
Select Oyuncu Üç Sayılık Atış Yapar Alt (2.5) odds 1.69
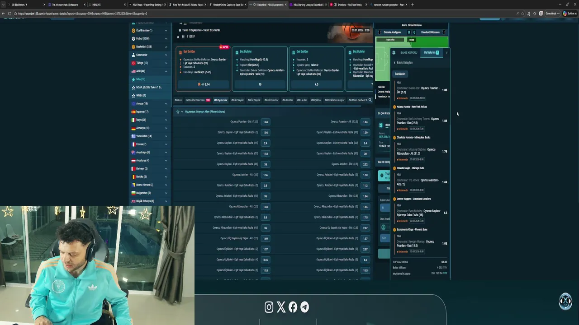pyautogui.click(x=266, y=238)
